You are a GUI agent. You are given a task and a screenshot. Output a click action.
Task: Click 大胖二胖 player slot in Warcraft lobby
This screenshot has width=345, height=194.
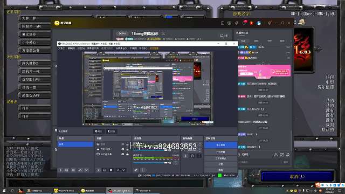35,18
